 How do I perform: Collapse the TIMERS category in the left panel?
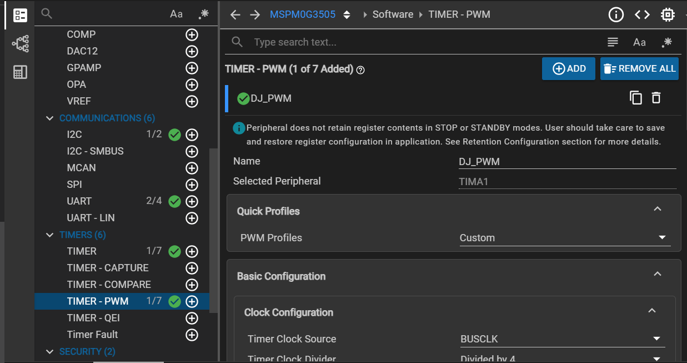pyautogui.click(x=49, y=235)
